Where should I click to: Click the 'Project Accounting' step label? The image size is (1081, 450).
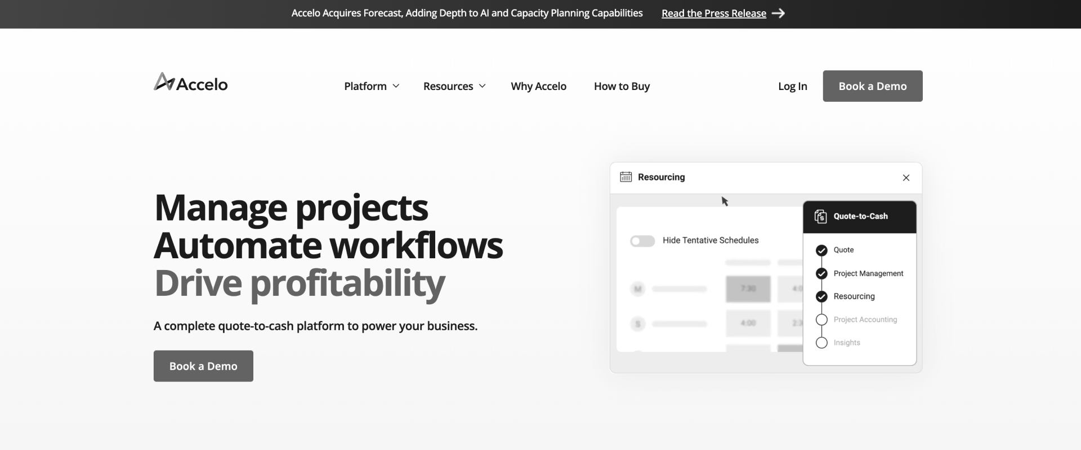coord(865,319)
